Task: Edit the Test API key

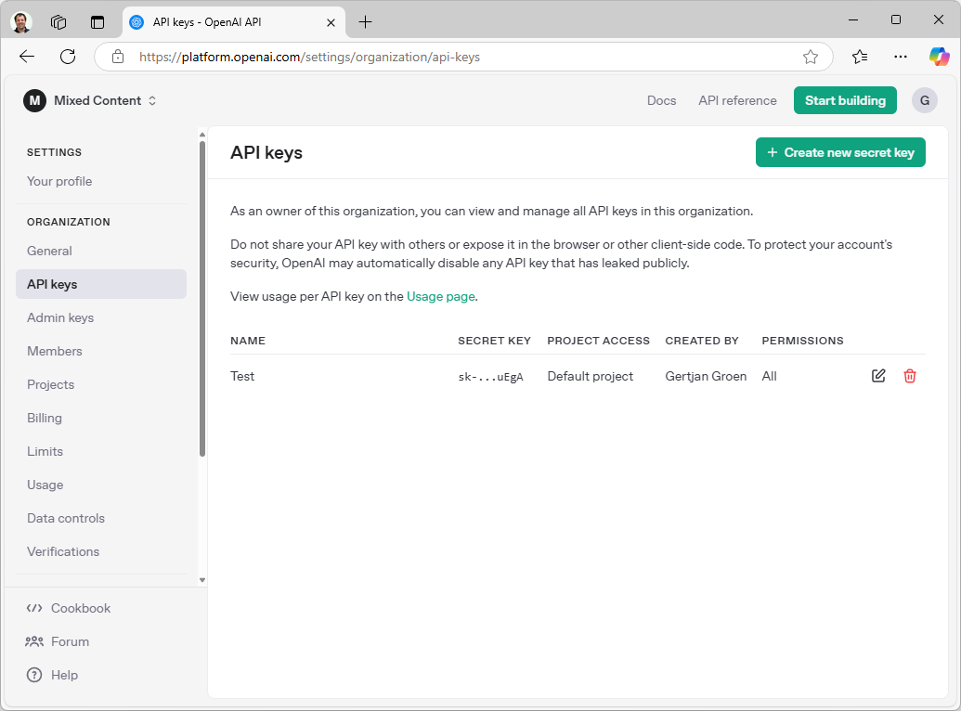Action: click(878, 376)
